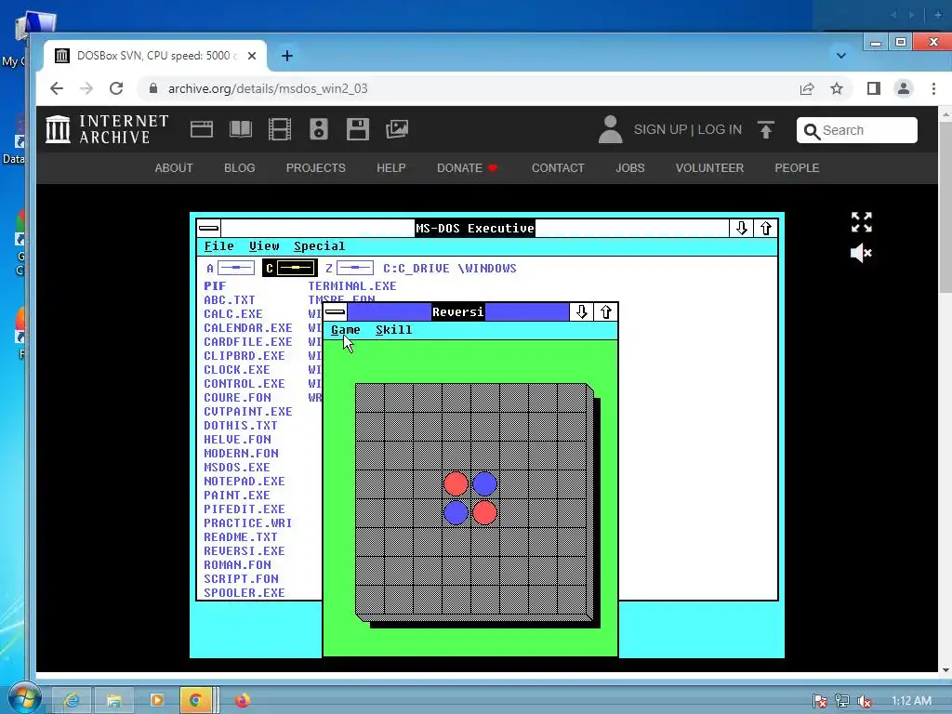Click the upload arrow icon
This screenshot has height=714, width=952.
(766, 129)
